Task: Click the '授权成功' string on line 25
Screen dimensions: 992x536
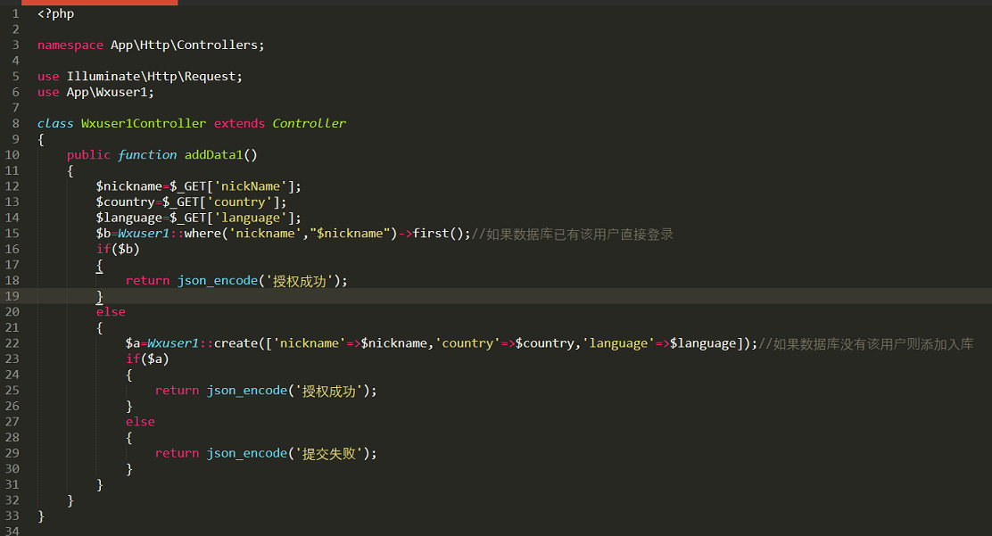Action: [x=328, y=391]
